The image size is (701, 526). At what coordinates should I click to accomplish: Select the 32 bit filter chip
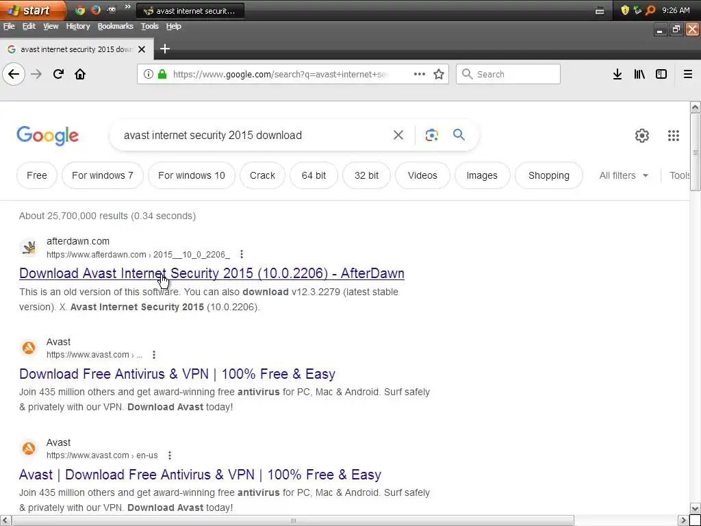pos(367,175)
